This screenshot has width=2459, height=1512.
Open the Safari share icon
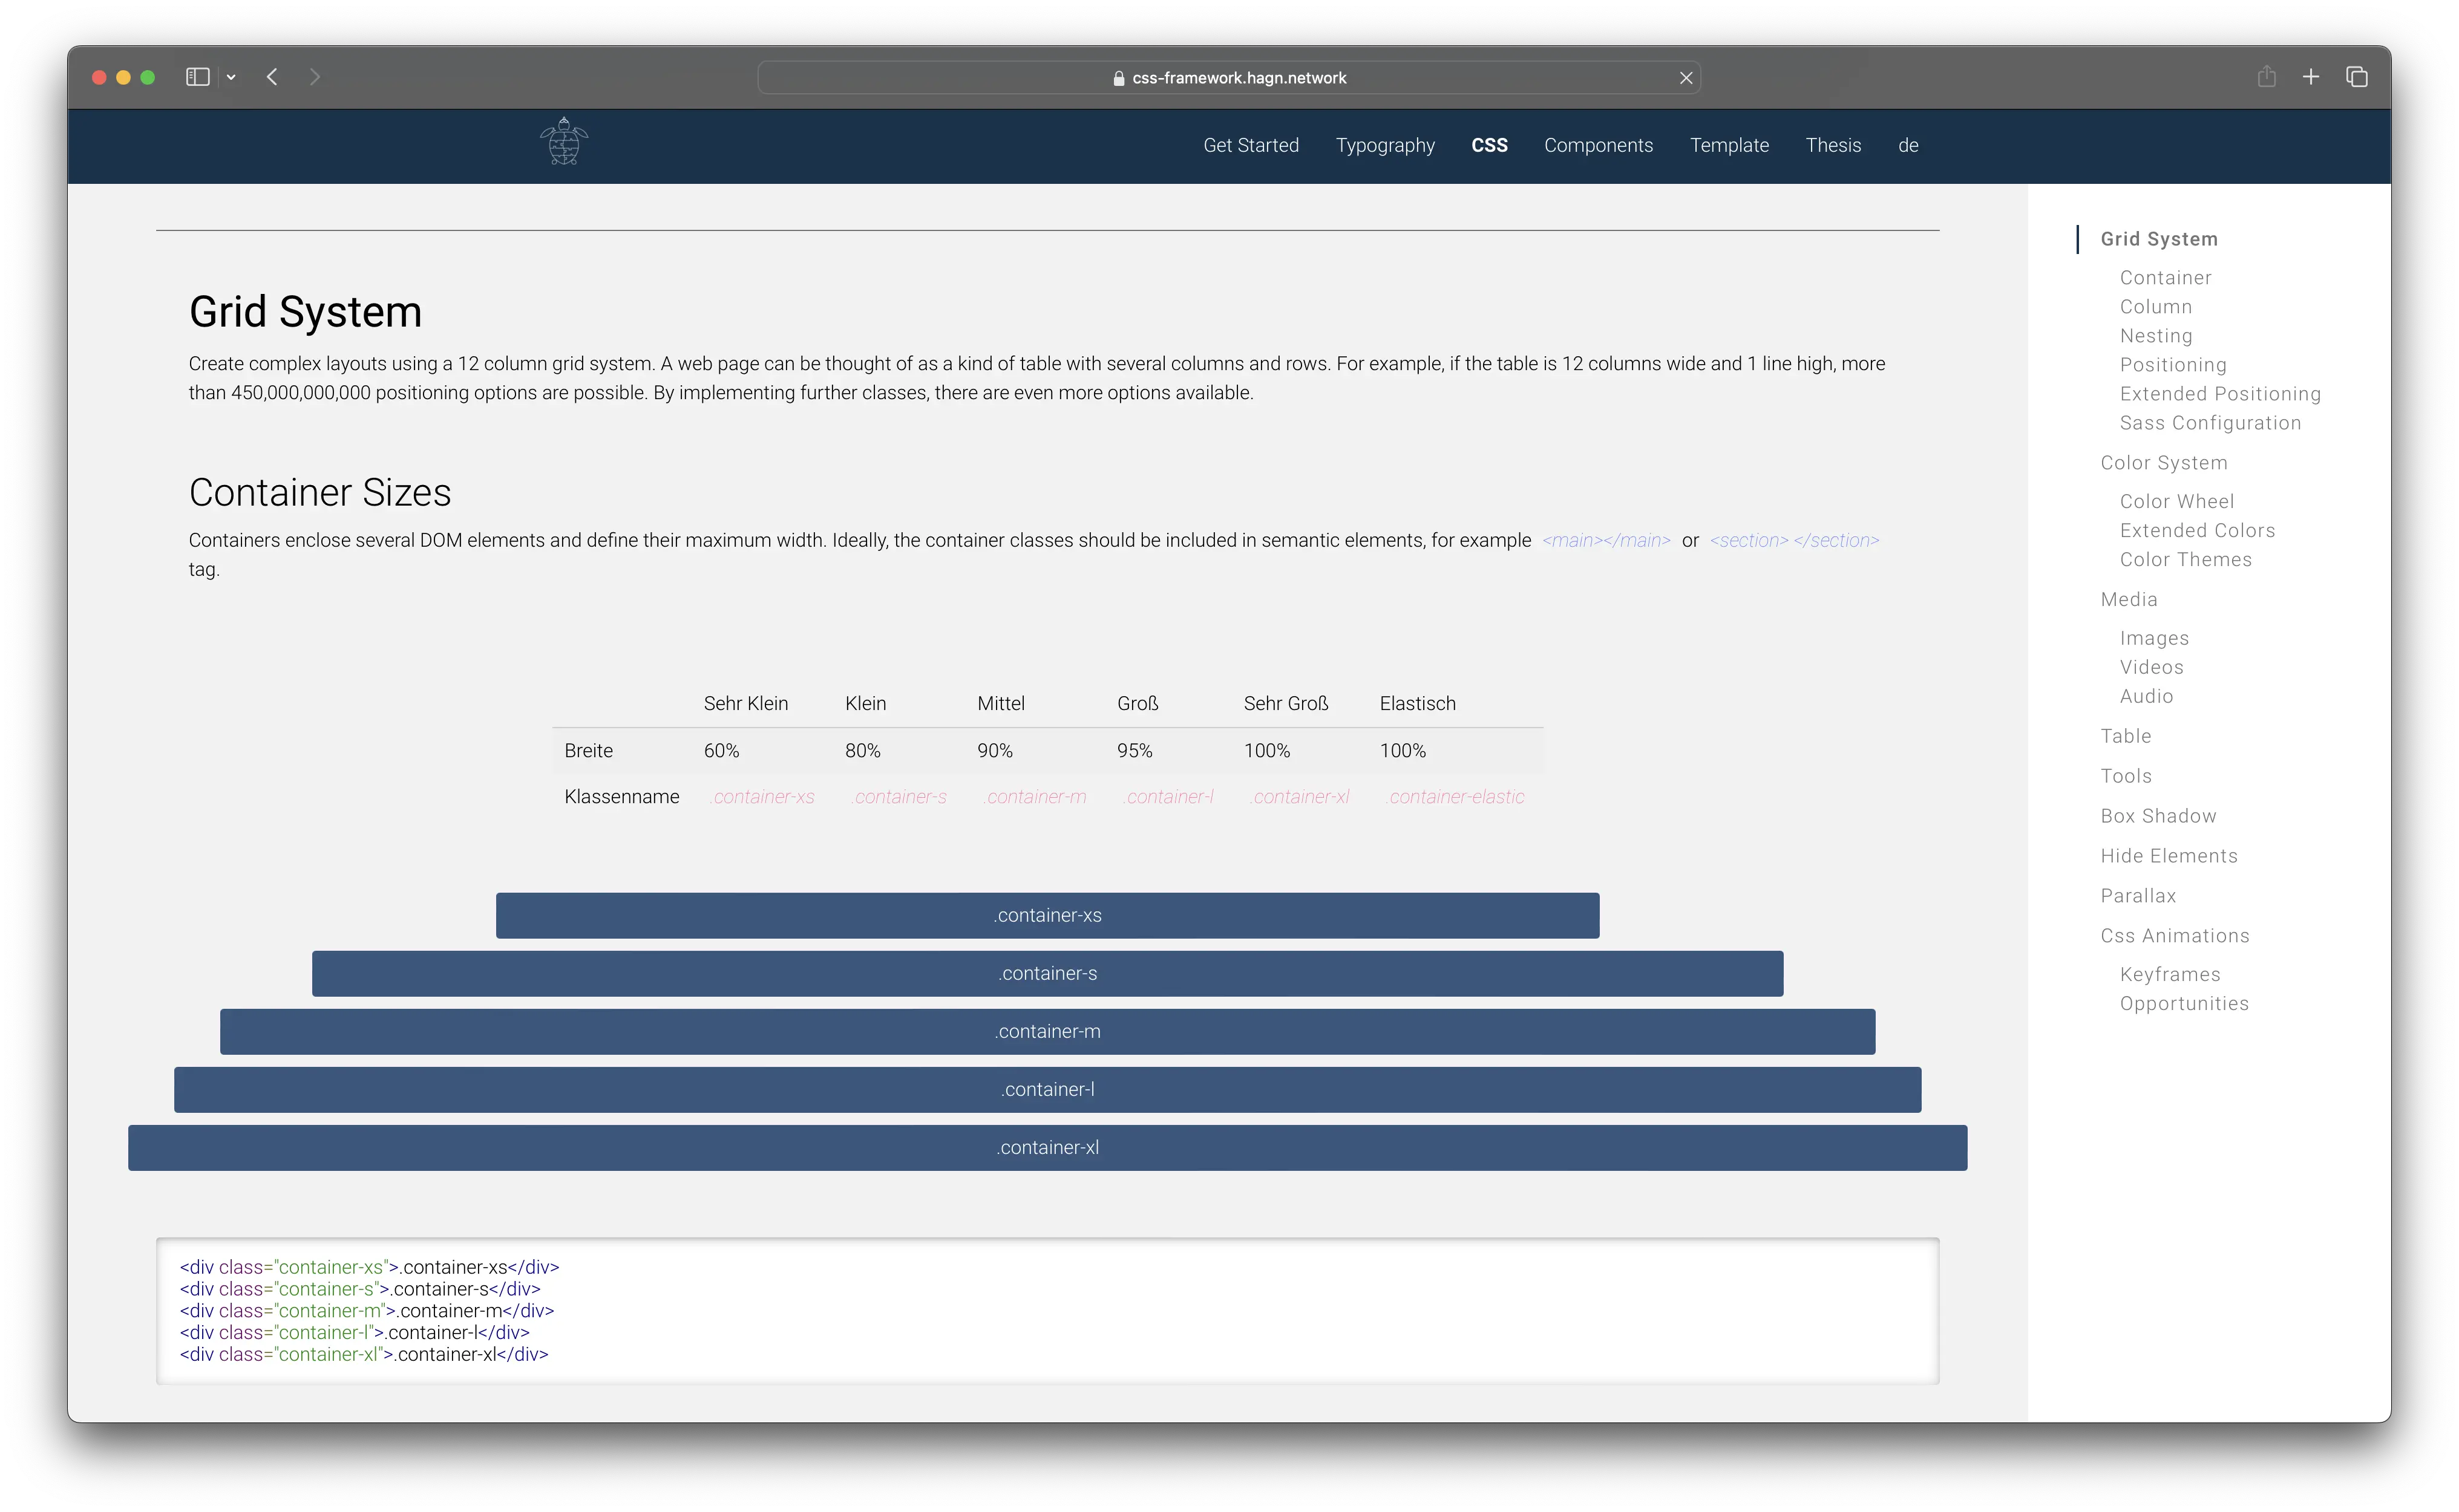2266,77
